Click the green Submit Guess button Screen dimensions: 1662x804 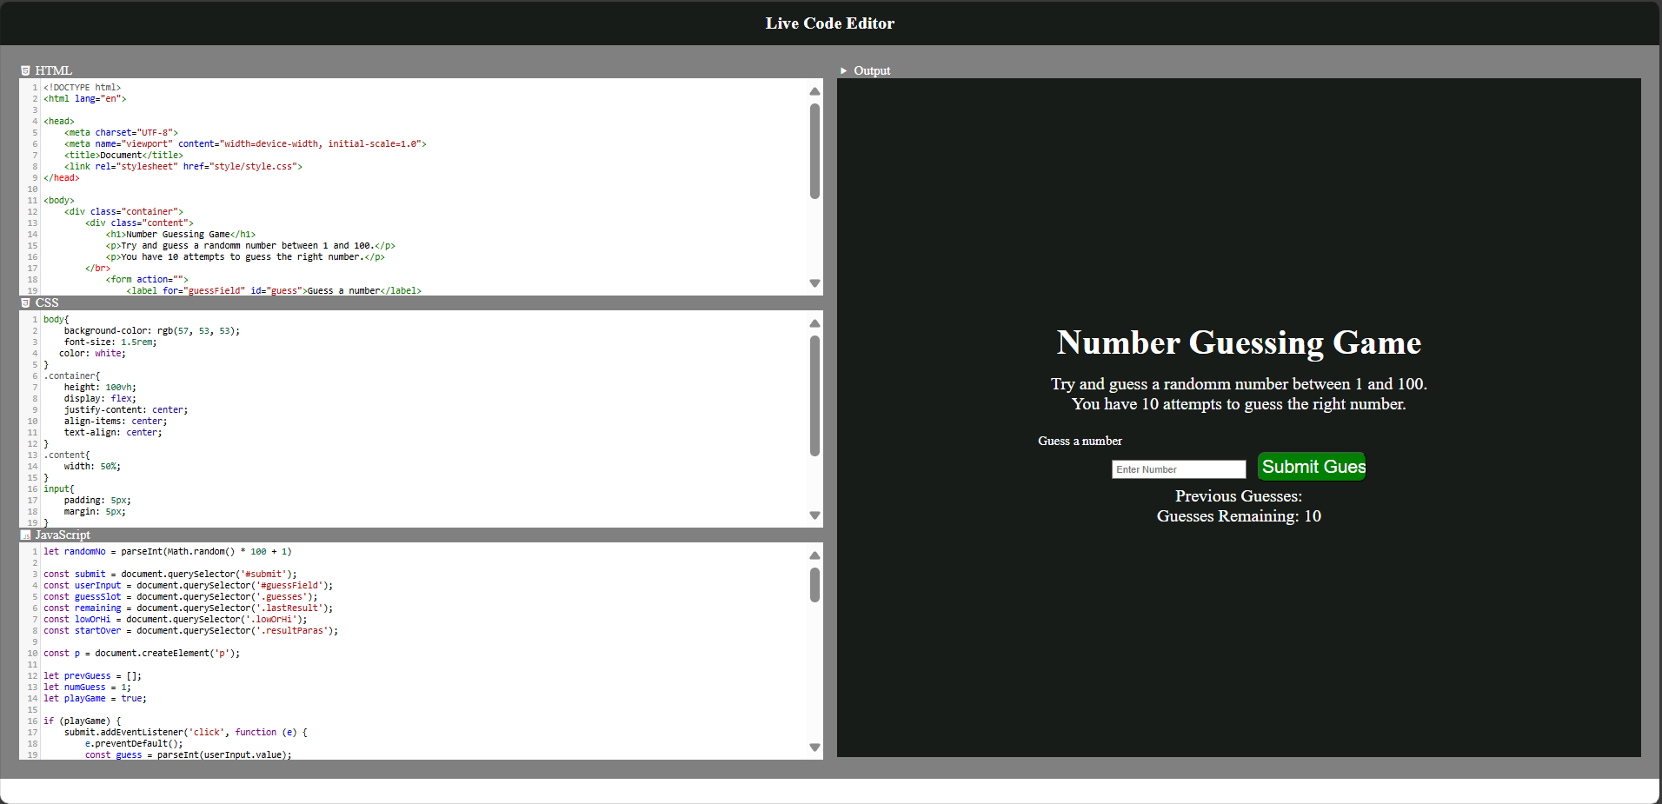pyautogui.click(x=1312, y=467)
